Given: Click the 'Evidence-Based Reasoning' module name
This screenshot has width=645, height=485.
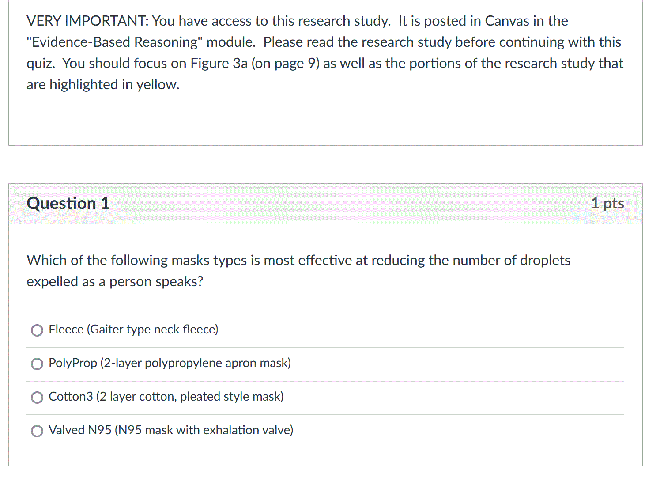Looking at the screenshot, I should pos(114,42).
